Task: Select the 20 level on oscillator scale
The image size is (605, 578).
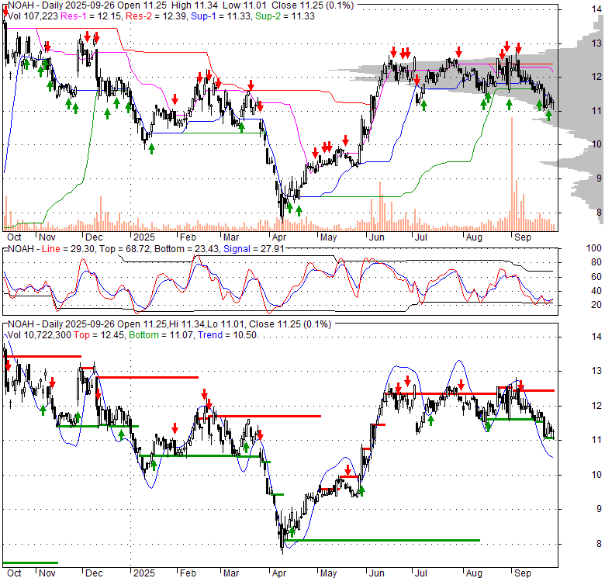Action: coord(596,305)
